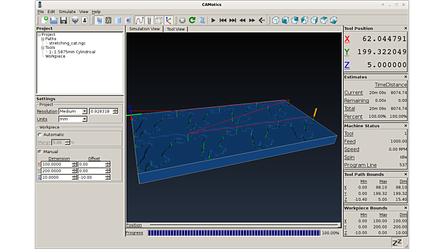Select the Automatic workpiece radio button
The height and width of the screenshot is (249, 444).
40,134
